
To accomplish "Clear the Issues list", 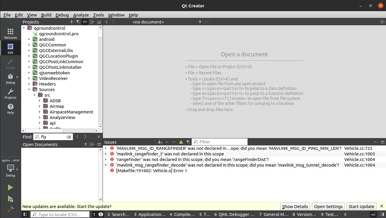I will [x=160, y=142].
